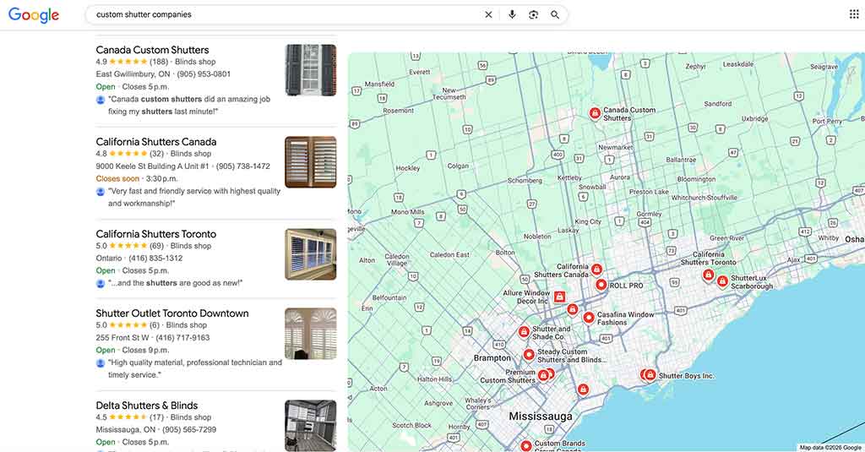This screenshot has height=452, width=865.
Task: Select California Shutters Canada map pin
Action: point(596,270)
